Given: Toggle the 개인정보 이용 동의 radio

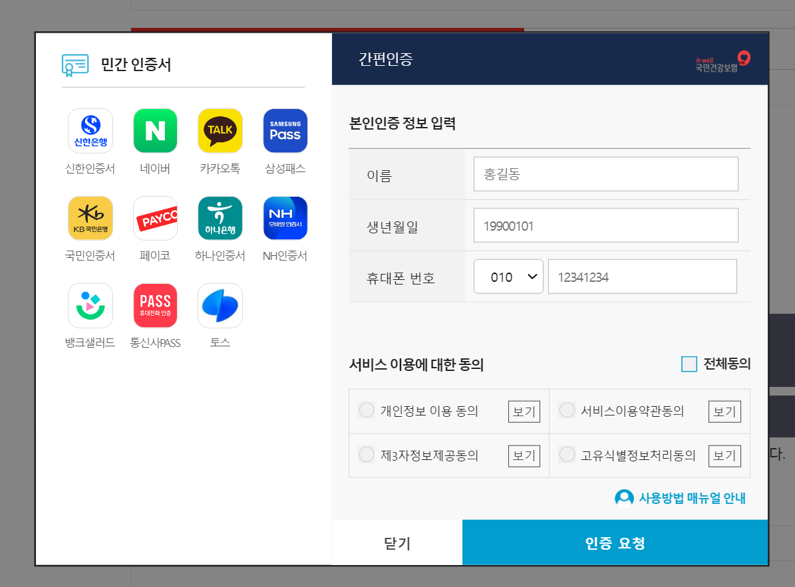Looking at the screenshot, I should point(367,410).
